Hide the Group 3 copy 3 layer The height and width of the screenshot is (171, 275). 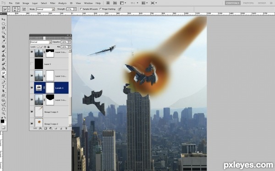[32, 112]
